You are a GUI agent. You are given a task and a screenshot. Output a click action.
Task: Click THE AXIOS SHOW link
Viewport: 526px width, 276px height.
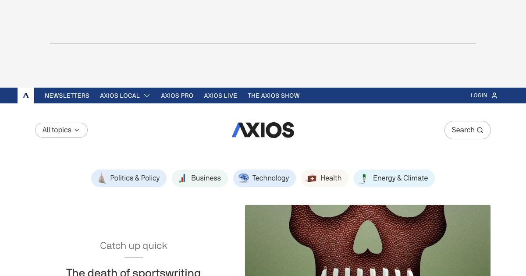[274, 96]
